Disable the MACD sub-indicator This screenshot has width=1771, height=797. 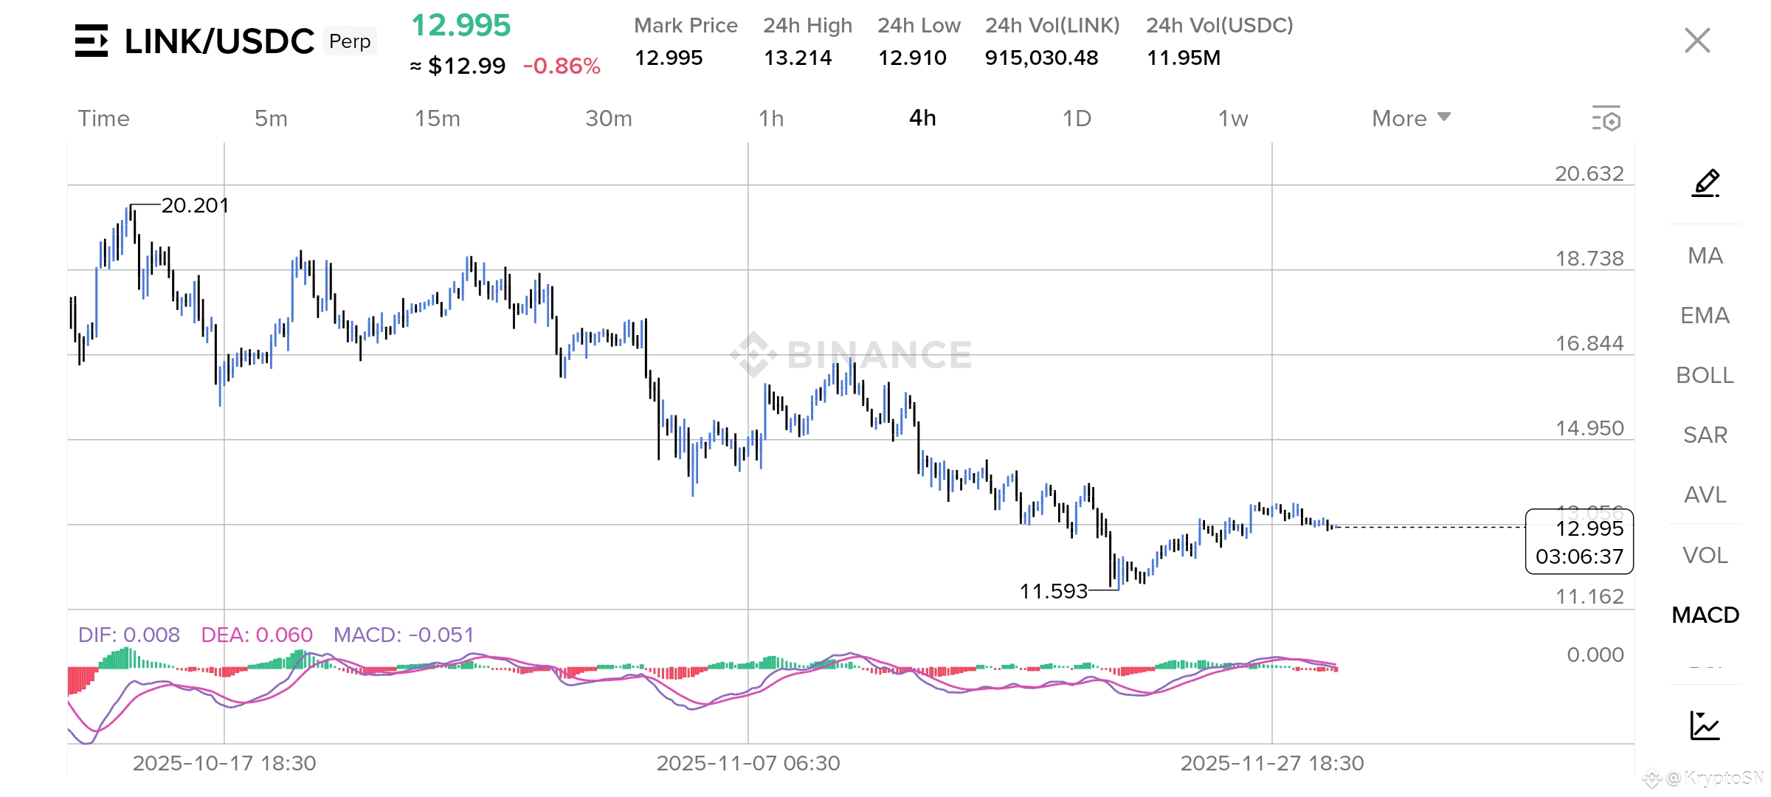pos(1705,615)
